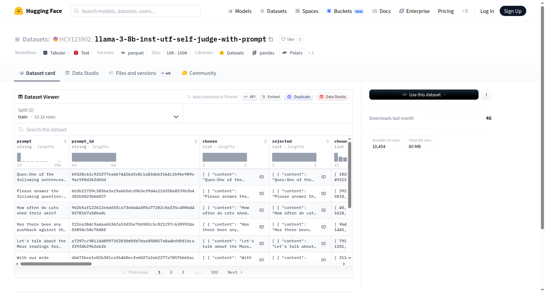The width and height of the screenshot is (545, 293).
Task: Click the prompt_id lengths histogram bar
Action: [x=94, y=157]
